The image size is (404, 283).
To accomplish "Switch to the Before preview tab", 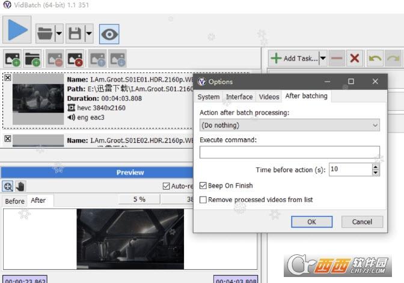I will click(x=14, y=201).
